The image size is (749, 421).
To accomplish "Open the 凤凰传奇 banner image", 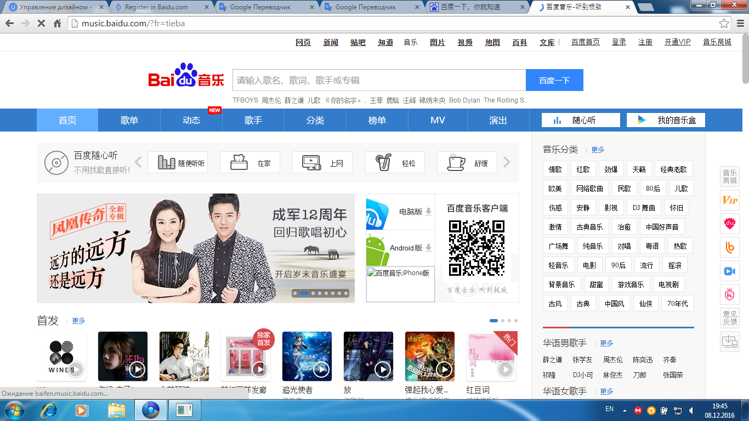I will pos(196,248).
